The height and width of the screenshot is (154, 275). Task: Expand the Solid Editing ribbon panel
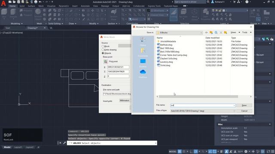(x=55, y=24)
